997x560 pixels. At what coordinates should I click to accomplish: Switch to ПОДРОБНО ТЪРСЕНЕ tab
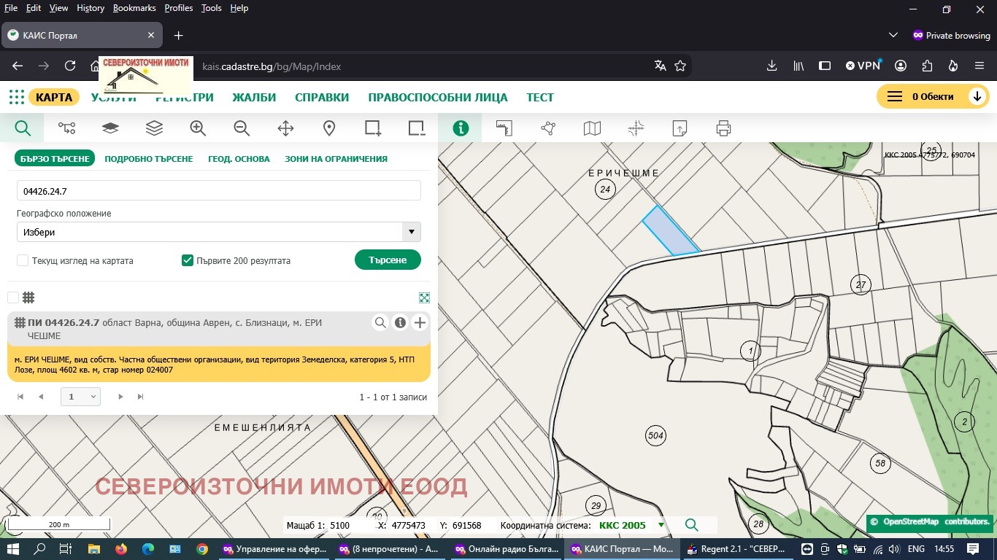pyautogui.click(x=149, y=158)
